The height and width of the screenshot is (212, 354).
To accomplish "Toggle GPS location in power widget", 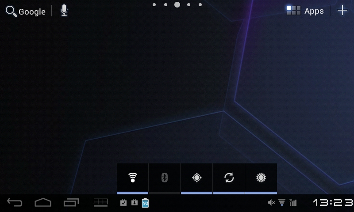I will 196,179.
